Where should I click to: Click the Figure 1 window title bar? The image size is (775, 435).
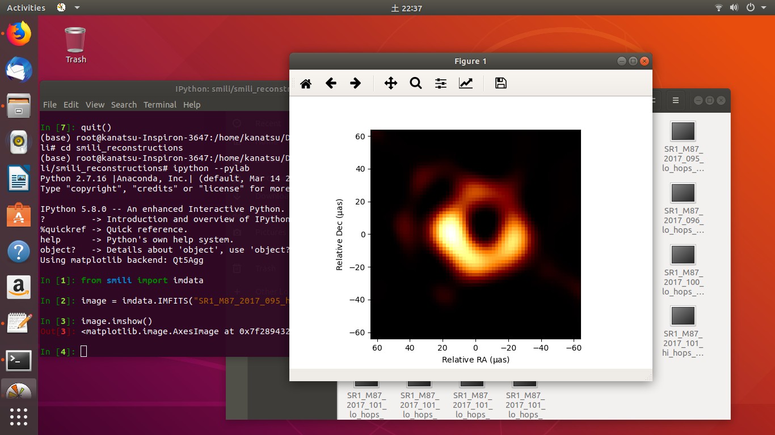[470, 61]
